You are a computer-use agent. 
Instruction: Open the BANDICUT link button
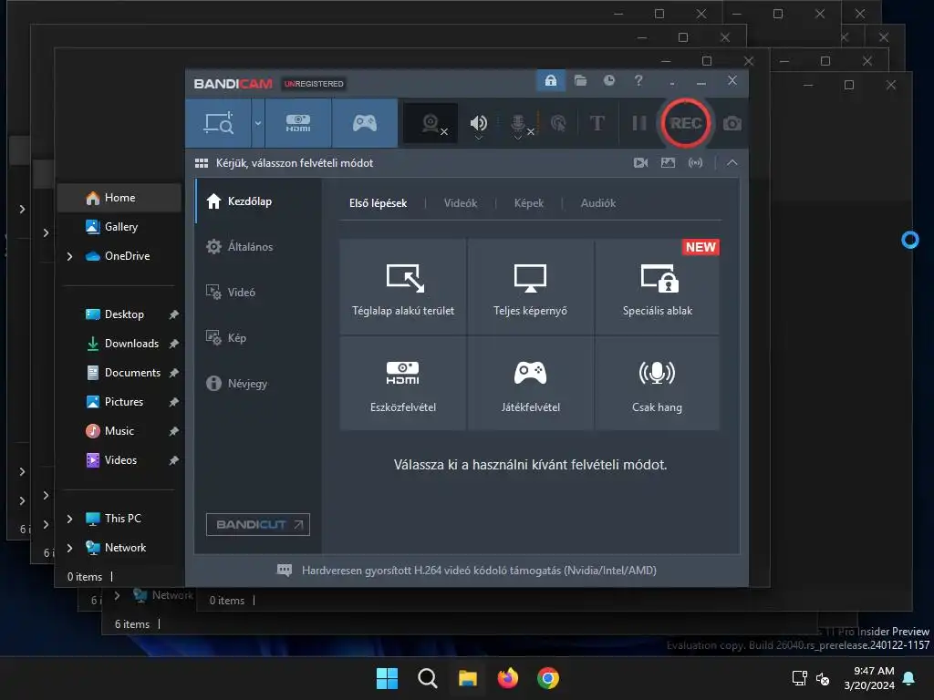[258, 524]
